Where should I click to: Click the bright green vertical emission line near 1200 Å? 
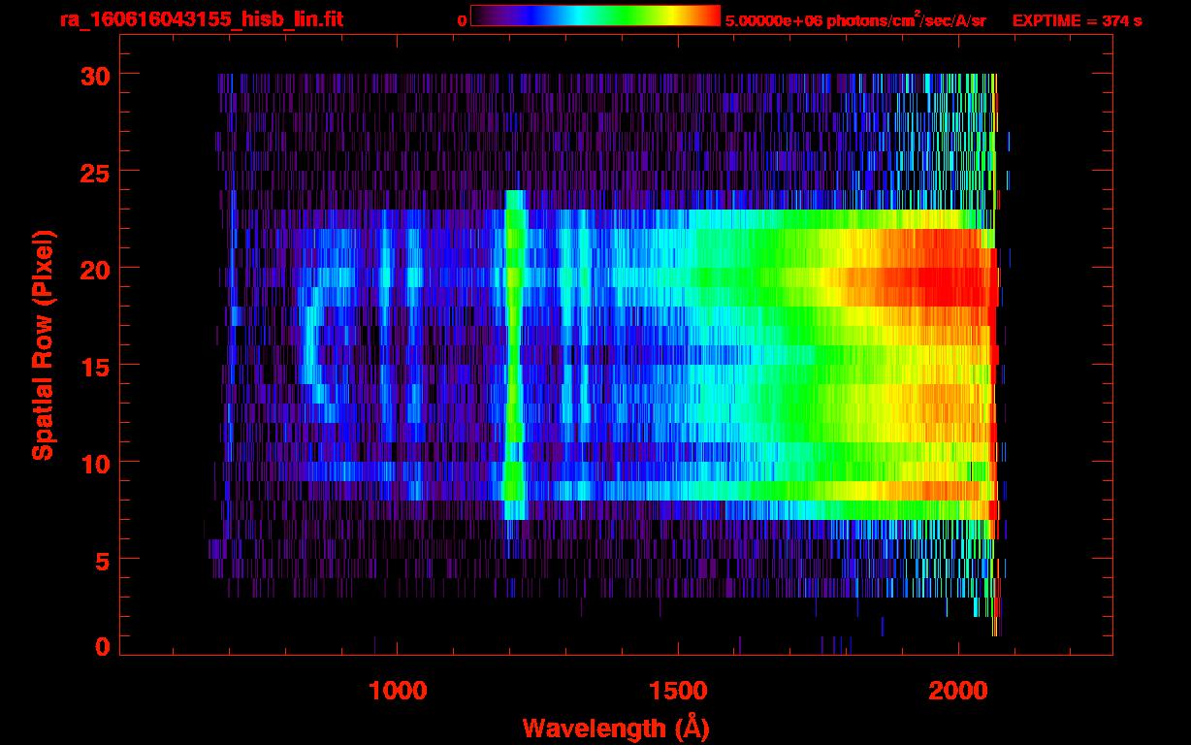(x=514, y=359)
